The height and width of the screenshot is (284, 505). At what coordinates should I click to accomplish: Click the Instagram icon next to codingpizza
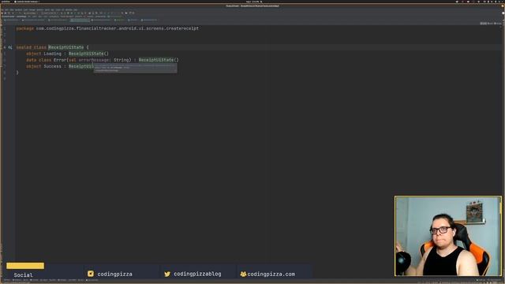(x=91, y=274)
